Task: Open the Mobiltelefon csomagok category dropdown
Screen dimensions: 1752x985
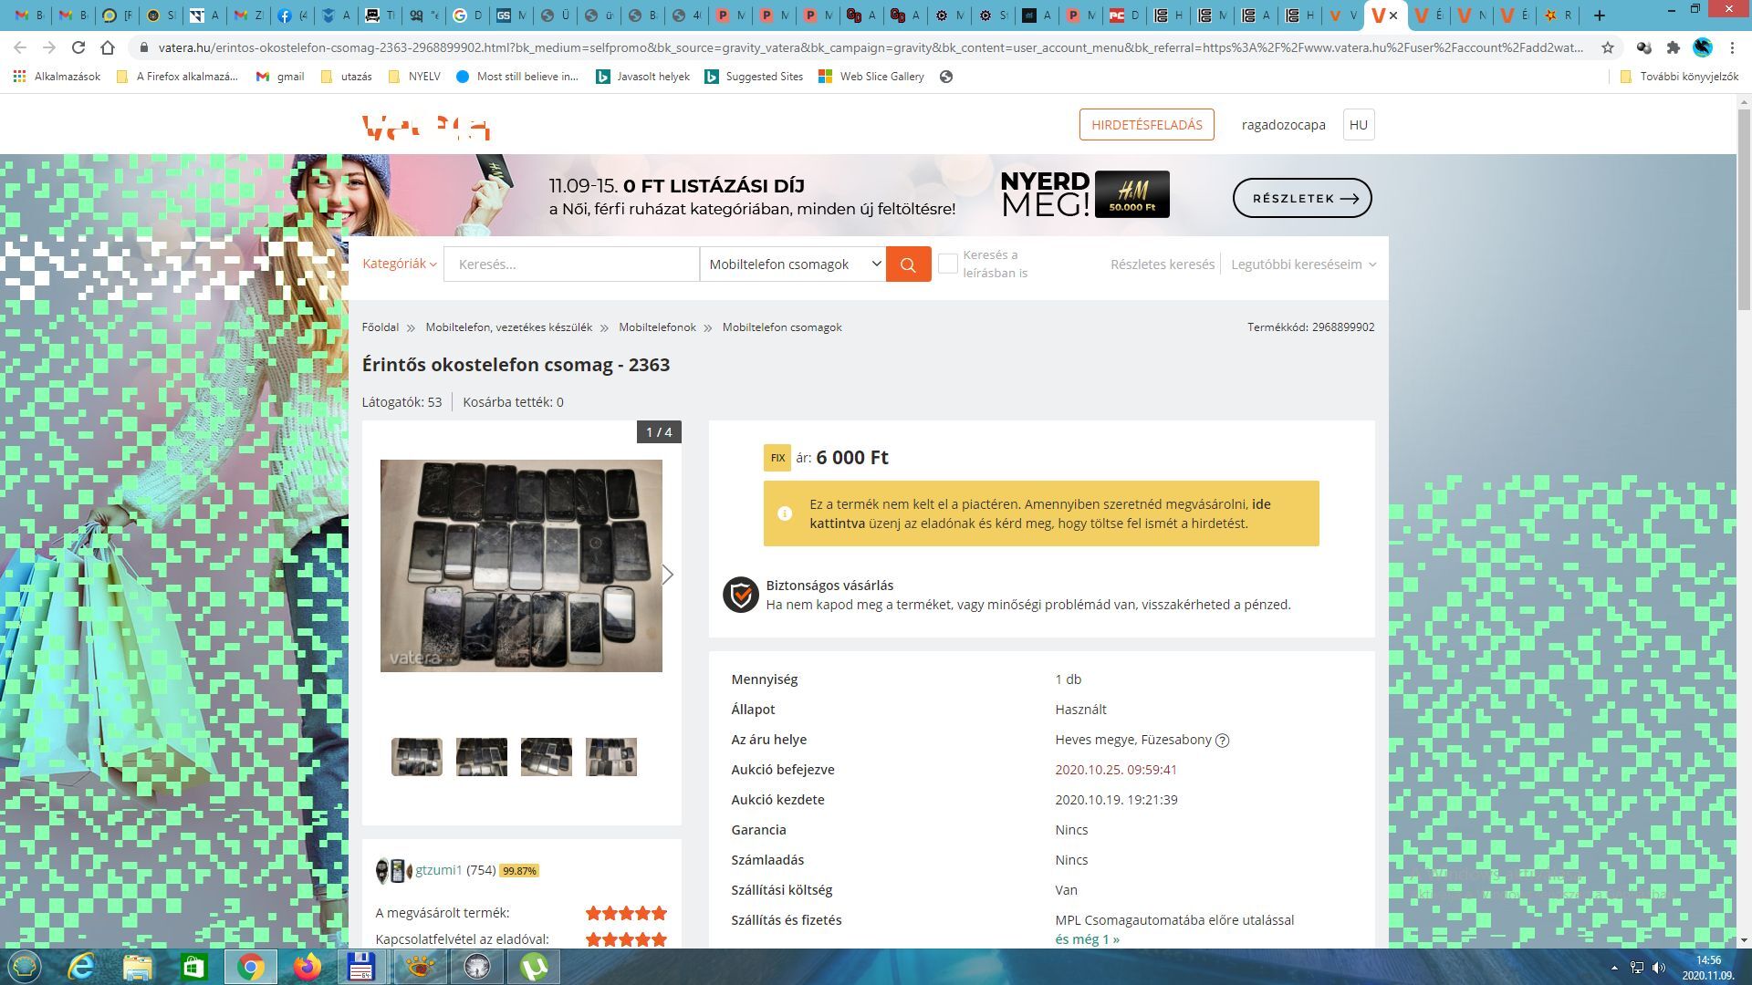Action: point(792,264)
